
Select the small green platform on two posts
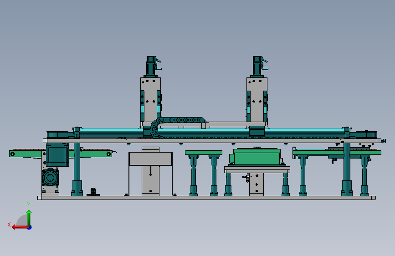point(204,153)
